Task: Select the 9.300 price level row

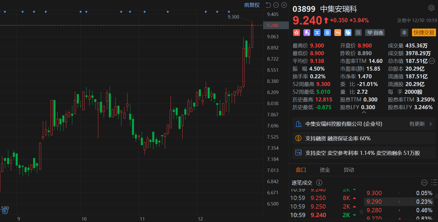Action: point(399,193)
